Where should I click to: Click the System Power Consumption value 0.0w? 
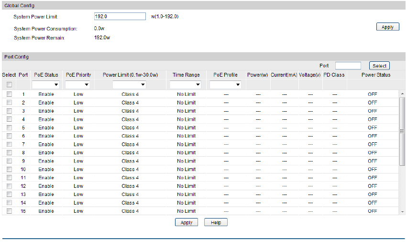[99, 28]
